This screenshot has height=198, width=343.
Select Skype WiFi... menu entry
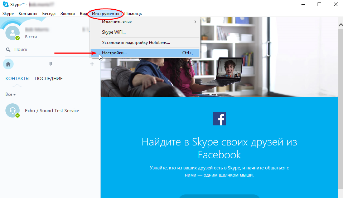(x=145, y=32)
